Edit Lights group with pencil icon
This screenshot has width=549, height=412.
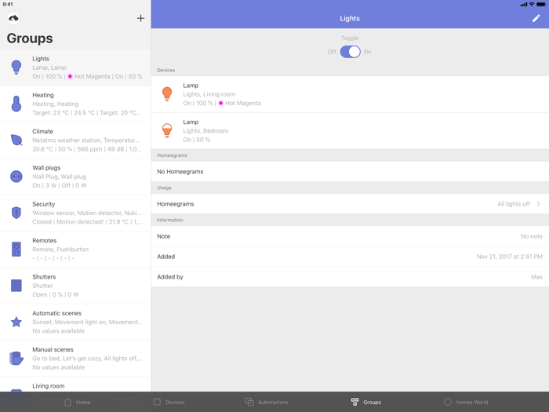536,18
